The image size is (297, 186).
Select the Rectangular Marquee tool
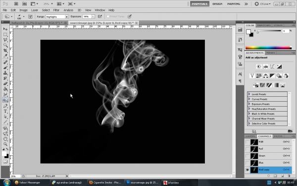pyautogui.click(x=5, y=34)
